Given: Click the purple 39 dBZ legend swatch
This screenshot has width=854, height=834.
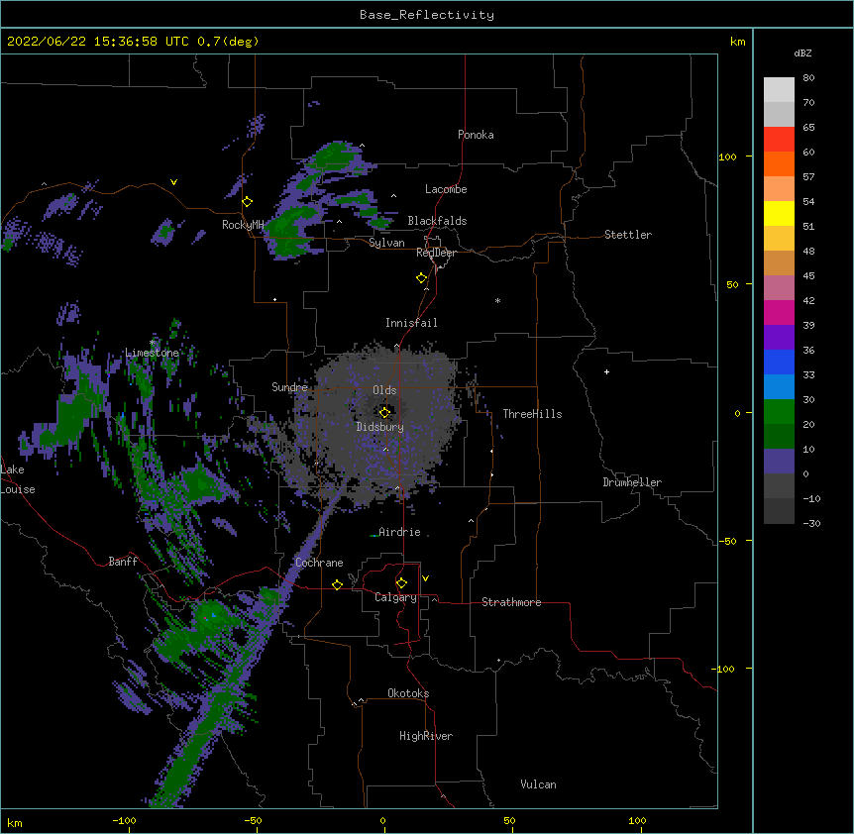Looking at the screenshot, I should 779,337.
